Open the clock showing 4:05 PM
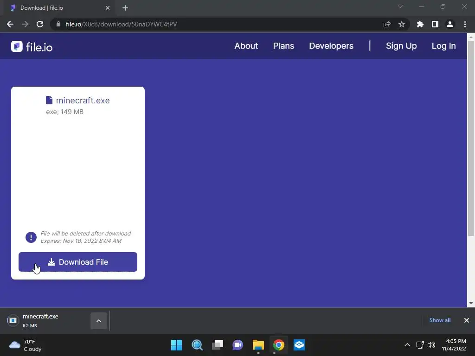The image size is (475, 356). [454, 345]
